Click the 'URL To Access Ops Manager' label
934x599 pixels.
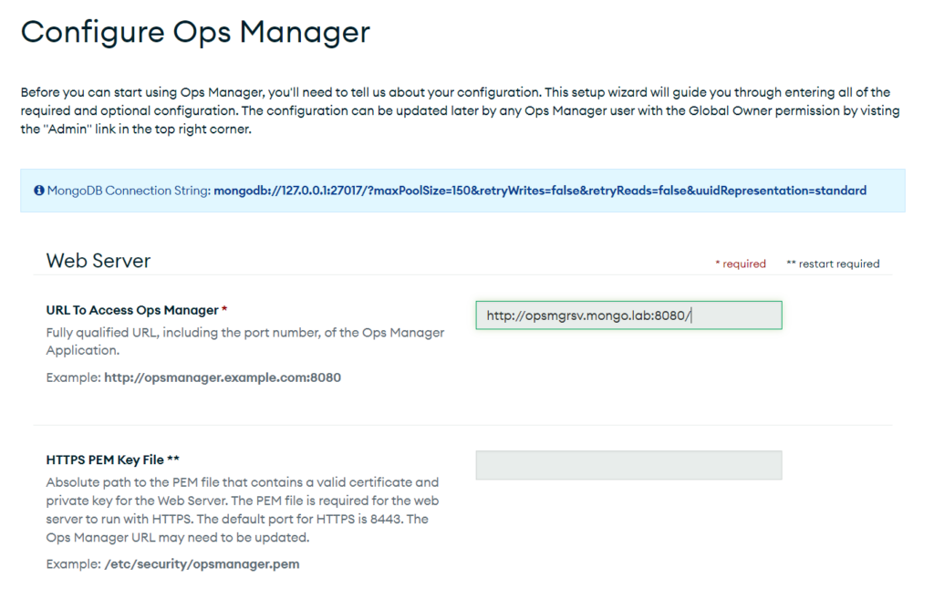click(x=132, y=310)
